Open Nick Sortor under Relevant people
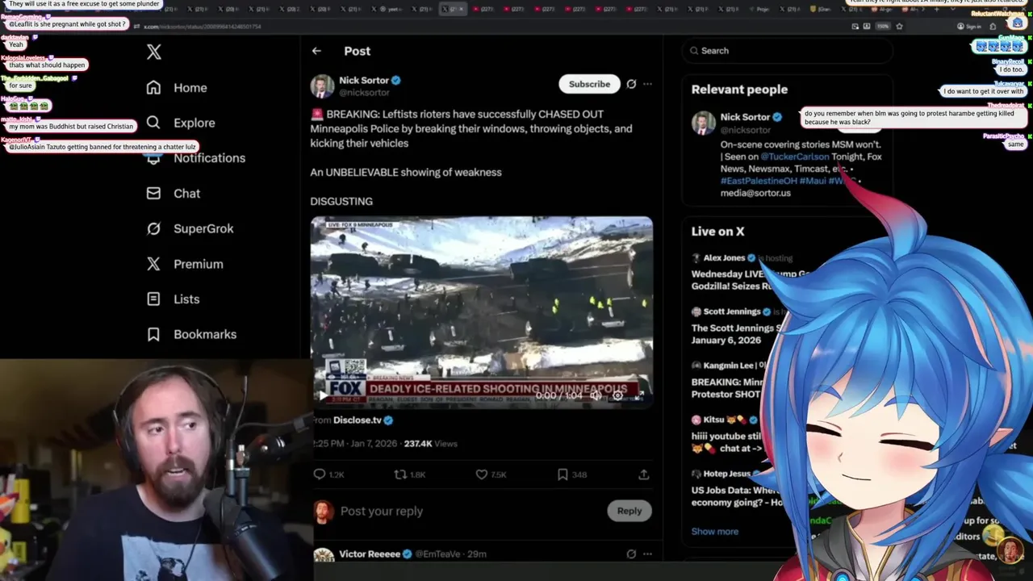 [745, 117]
